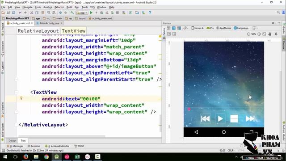This screenshot has width=286, height=161.
Task: Open the Refactor menu
Action: tap(59, 7)
